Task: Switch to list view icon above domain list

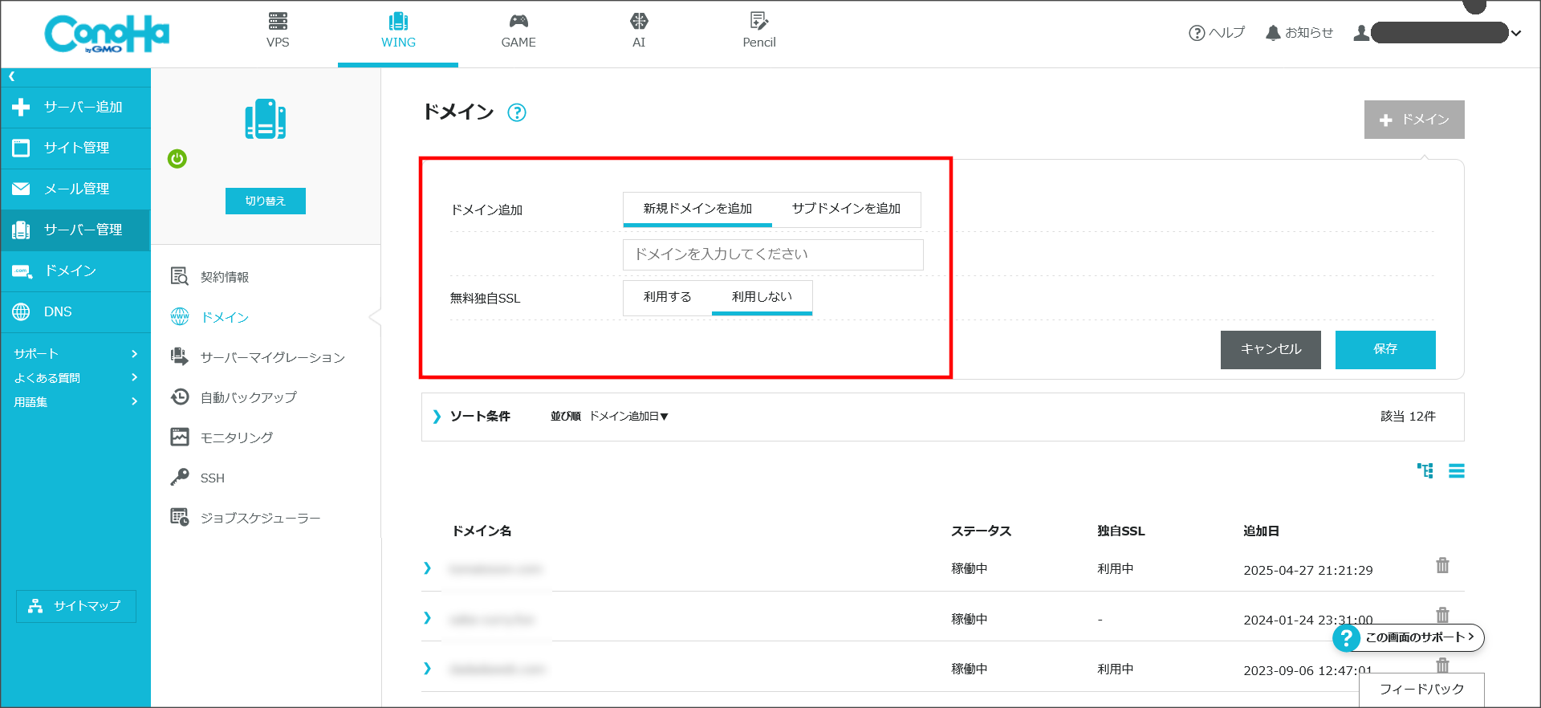Action: coord(1456,471)
